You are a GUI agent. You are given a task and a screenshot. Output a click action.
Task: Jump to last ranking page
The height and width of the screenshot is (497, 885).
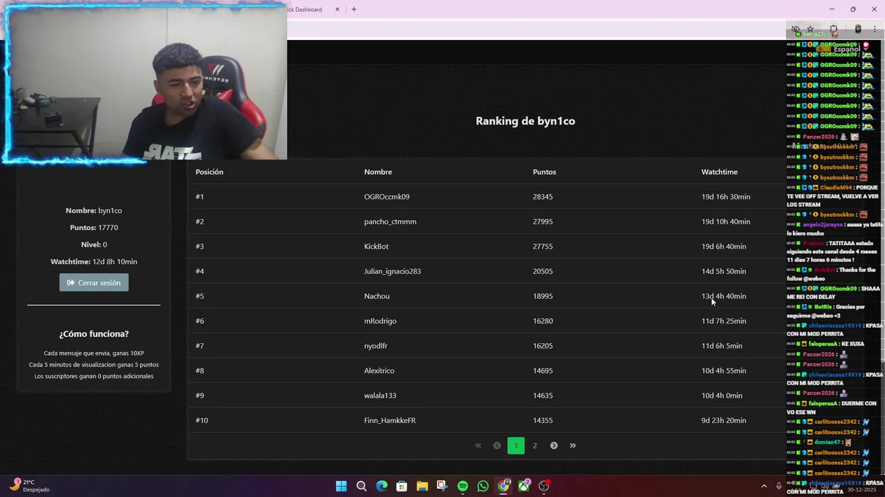572,446
